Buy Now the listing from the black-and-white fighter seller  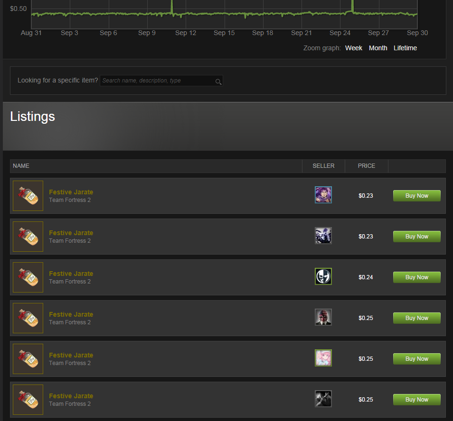416,400
